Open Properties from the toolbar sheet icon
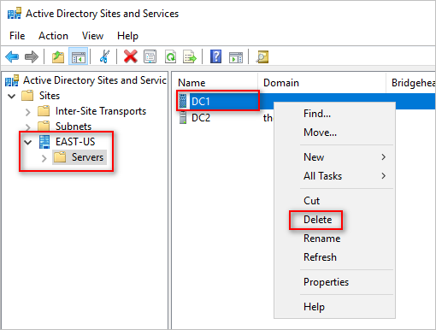 pyautogui.click(x=150, y=56)
